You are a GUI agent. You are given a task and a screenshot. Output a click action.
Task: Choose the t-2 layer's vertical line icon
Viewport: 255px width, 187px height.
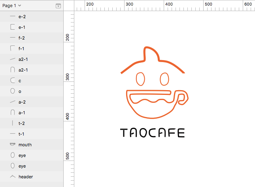[13, 123]
